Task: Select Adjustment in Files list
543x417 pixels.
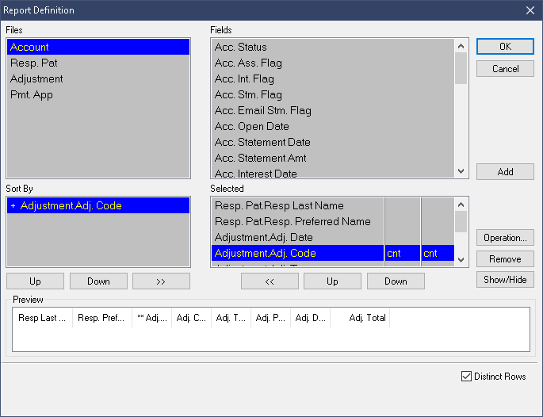Action: click(36, 79)
